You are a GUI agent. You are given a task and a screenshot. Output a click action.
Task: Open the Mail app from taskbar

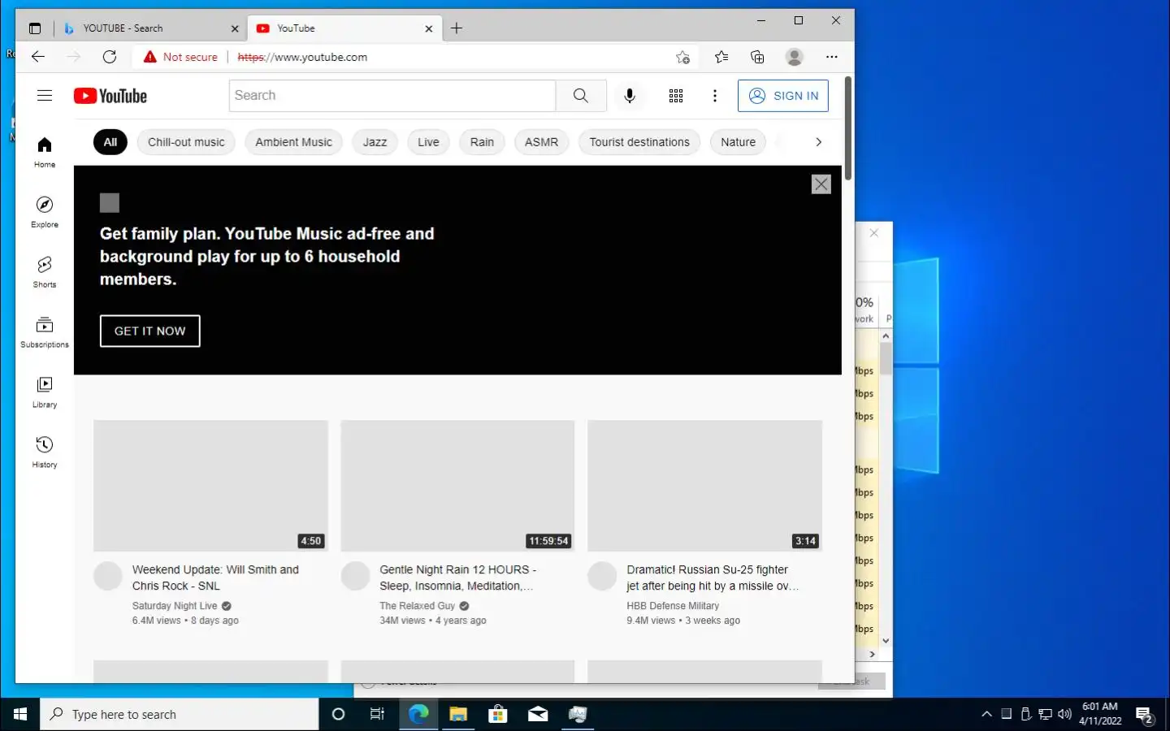[x=538, y=714]
